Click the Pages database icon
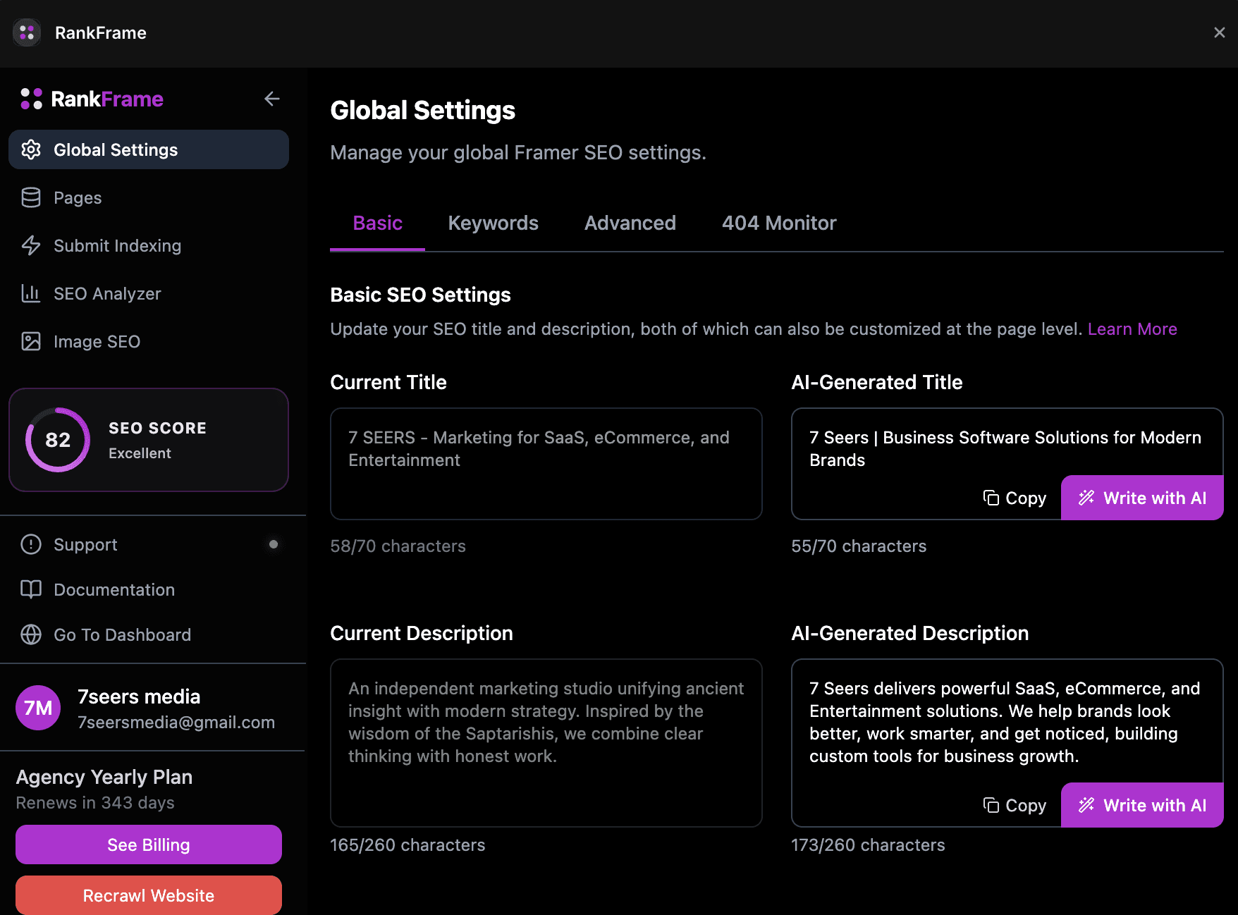This screenshot has width=1238, height=915. click(x=31, y=197)
